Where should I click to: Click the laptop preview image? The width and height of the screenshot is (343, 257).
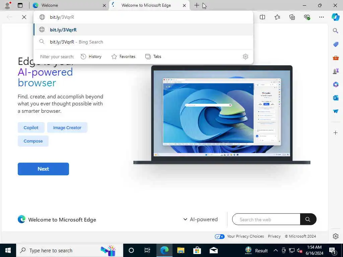coord(222,115)
